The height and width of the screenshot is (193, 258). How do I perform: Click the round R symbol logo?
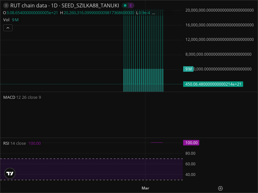tap(6, 5)
